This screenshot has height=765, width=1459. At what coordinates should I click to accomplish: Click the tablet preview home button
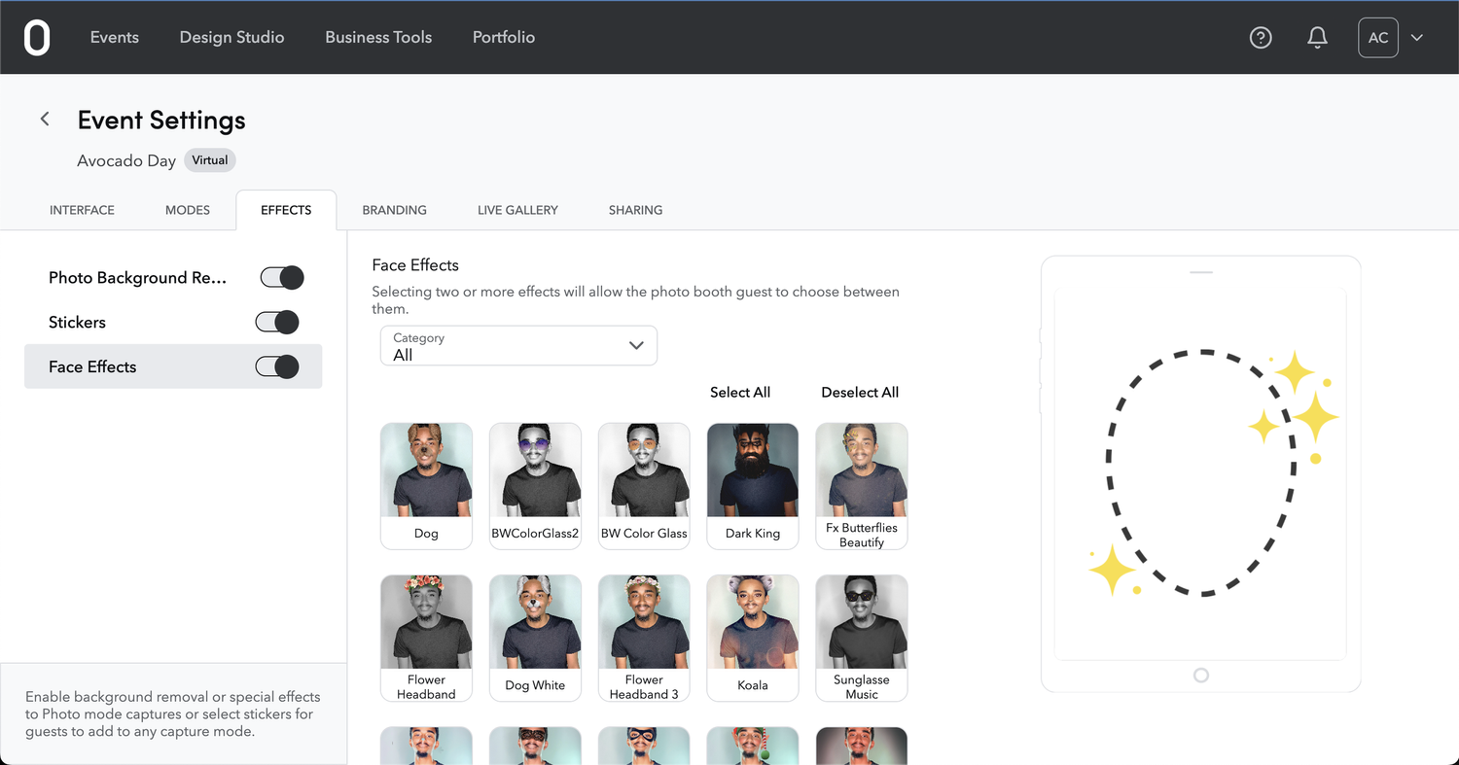[1201, 676]
